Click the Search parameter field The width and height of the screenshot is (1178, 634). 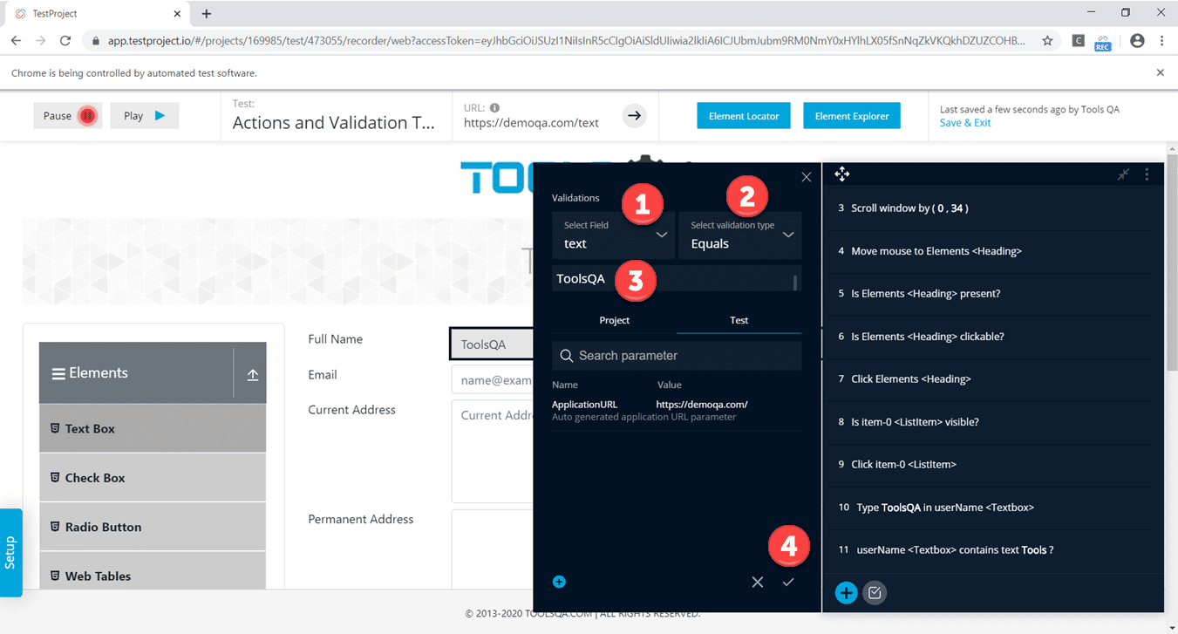tap(677, 355)
